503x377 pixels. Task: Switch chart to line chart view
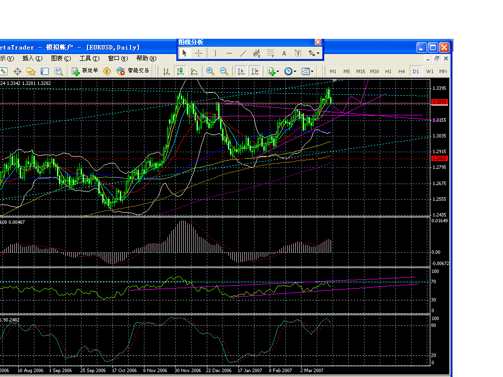(x=194, y=71)
